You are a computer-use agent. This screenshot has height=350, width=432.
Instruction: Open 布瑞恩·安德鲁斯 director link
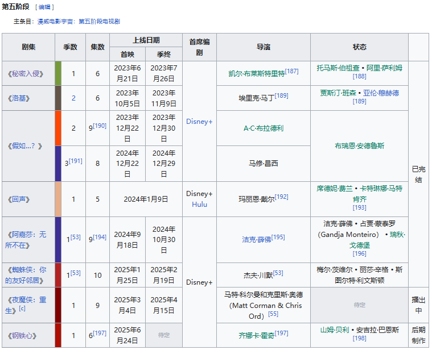[x=360, y=146]
